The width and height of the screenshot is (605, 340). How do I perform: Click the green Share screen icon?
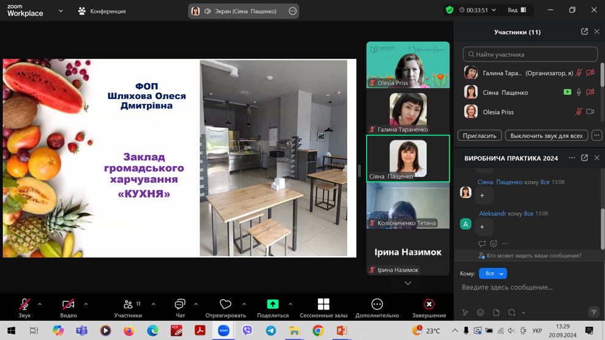coord(272,305)
